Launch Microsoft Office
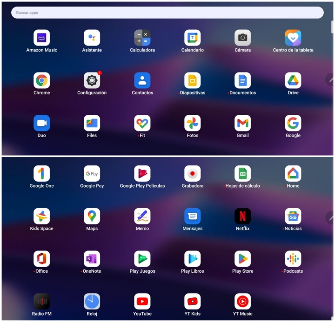The image size is (335, 322). pos(42,259)
